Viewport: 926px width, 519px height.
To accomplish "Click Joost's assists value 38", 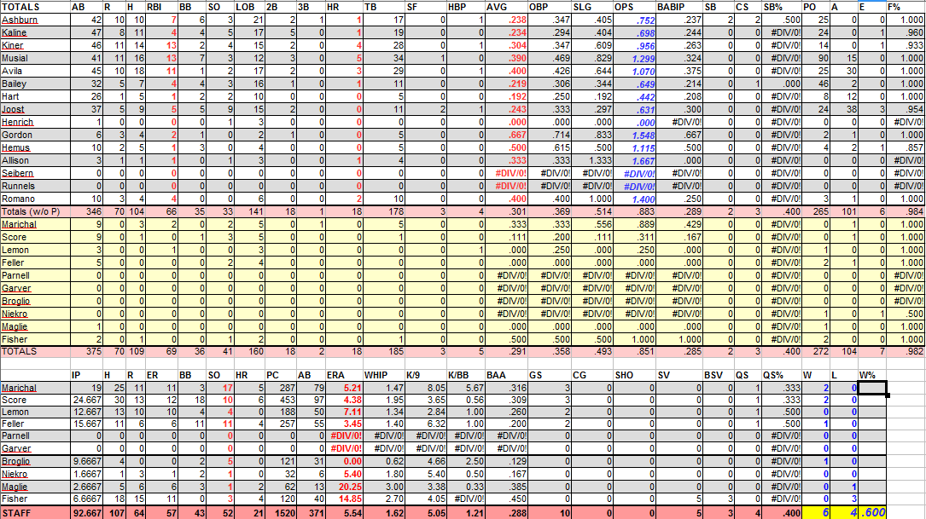I will click(843, 110).
